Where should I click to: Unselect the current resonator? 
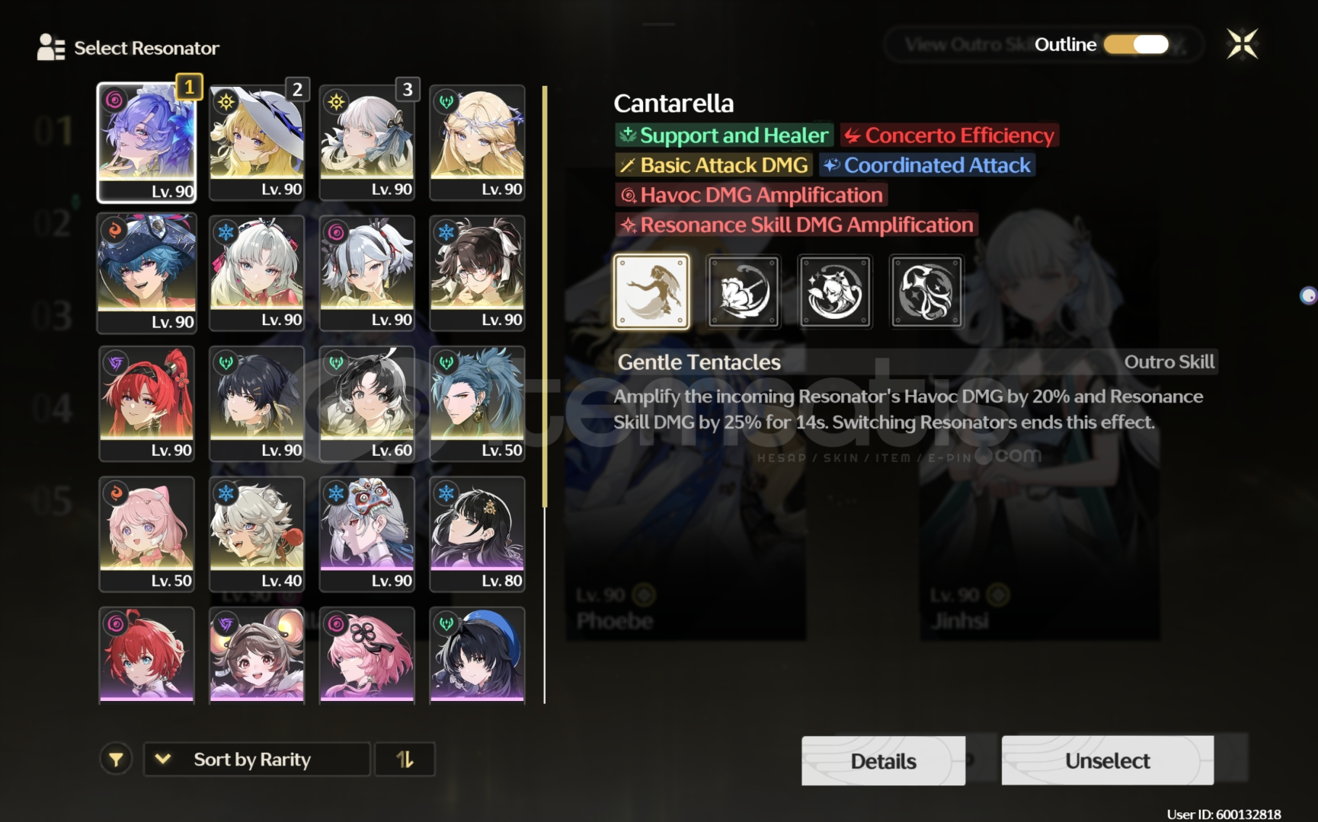point(1107,760)
